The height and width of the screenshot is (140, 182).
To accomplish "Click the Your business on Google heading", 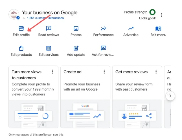I will pos(50,13).
